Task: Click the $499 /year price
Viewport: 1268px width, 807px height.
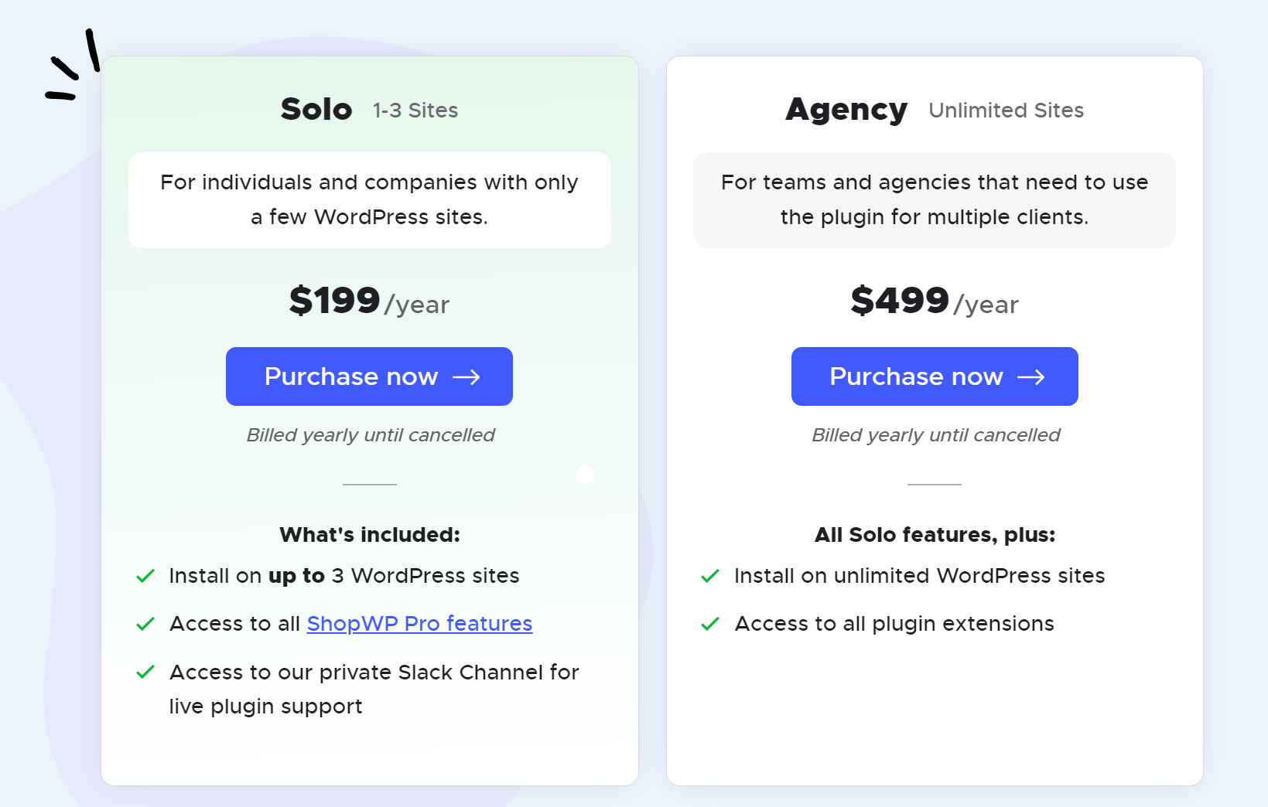Action: coord(934,301)
